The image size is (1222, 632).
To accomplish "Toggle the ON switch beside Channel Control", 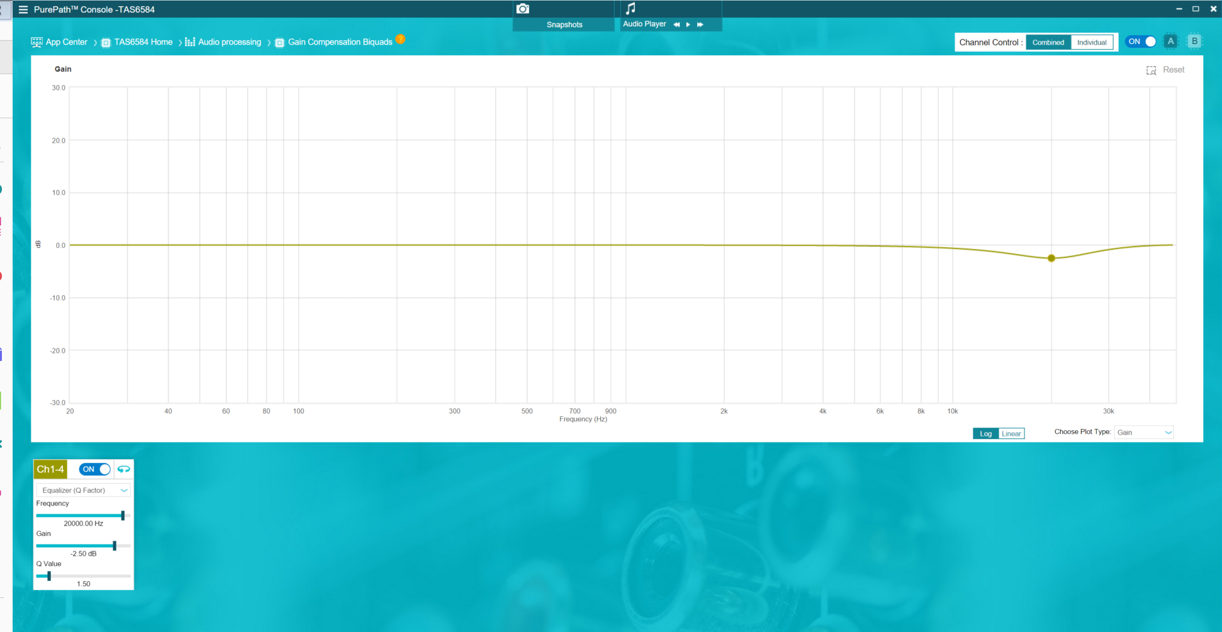I will pyautogui.click(x=1141, y=42).
